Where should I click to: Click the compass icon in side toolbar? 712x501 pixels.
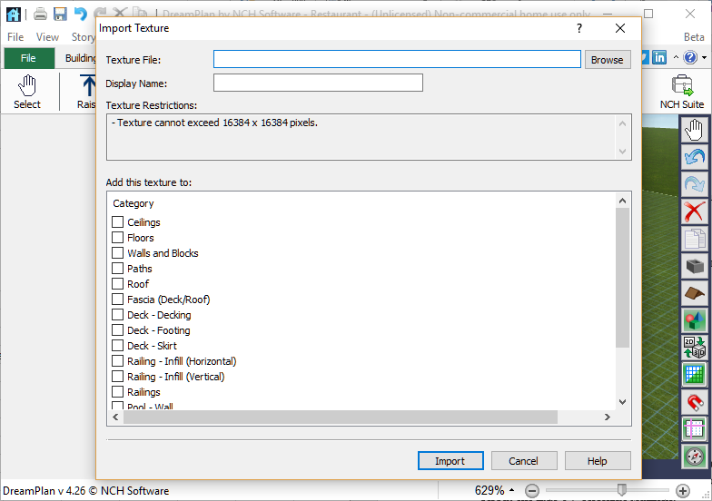[695, 456]
